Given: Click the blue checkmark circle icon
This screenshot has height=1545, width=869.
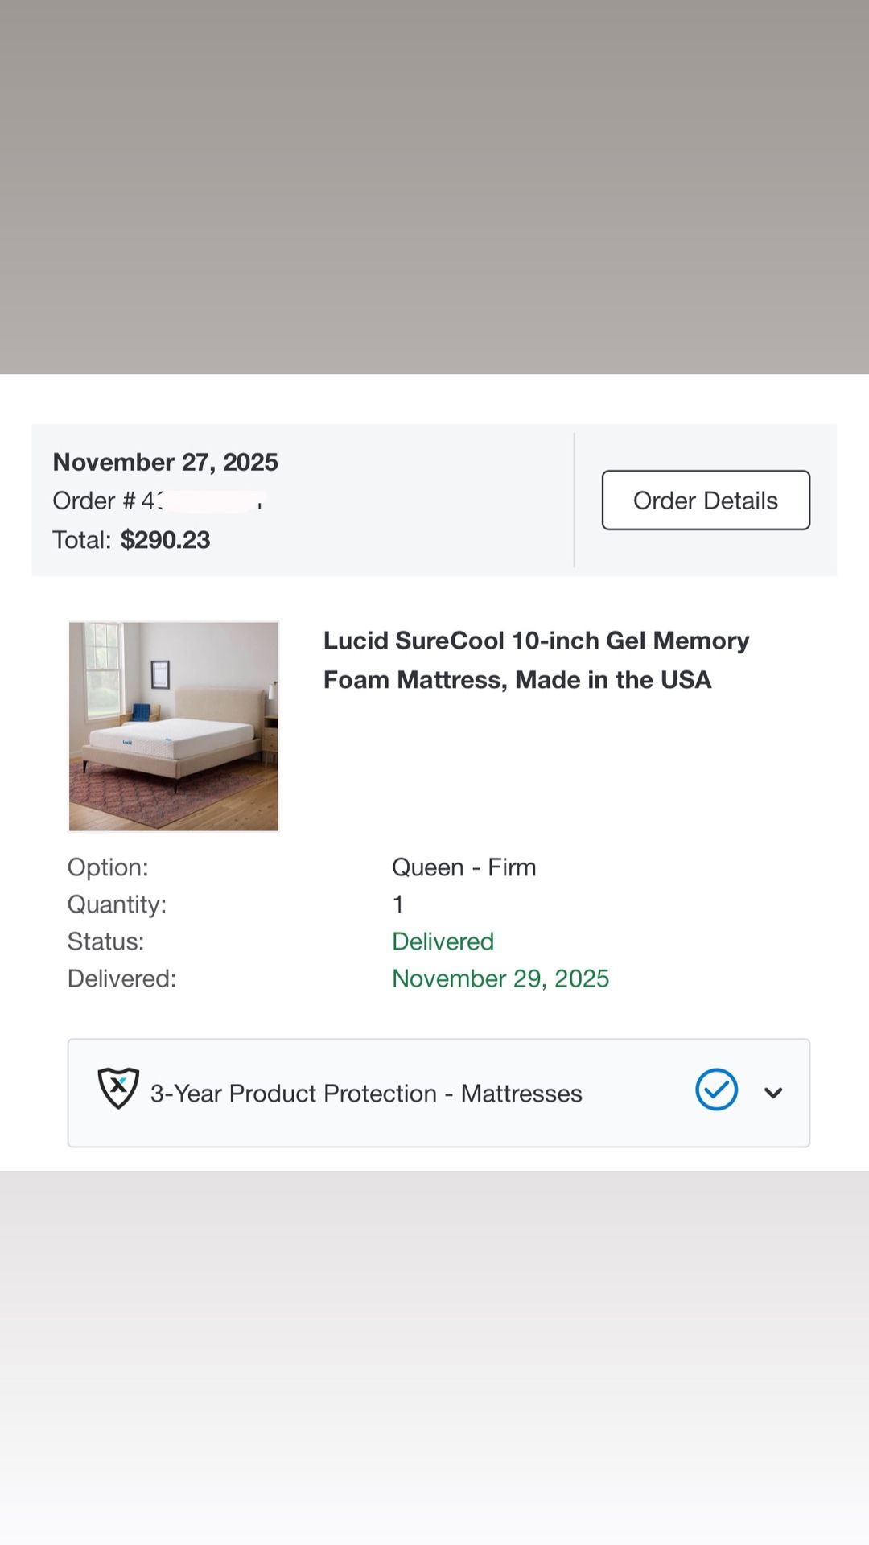Looking at the screenshot, I should (716, 1090).
